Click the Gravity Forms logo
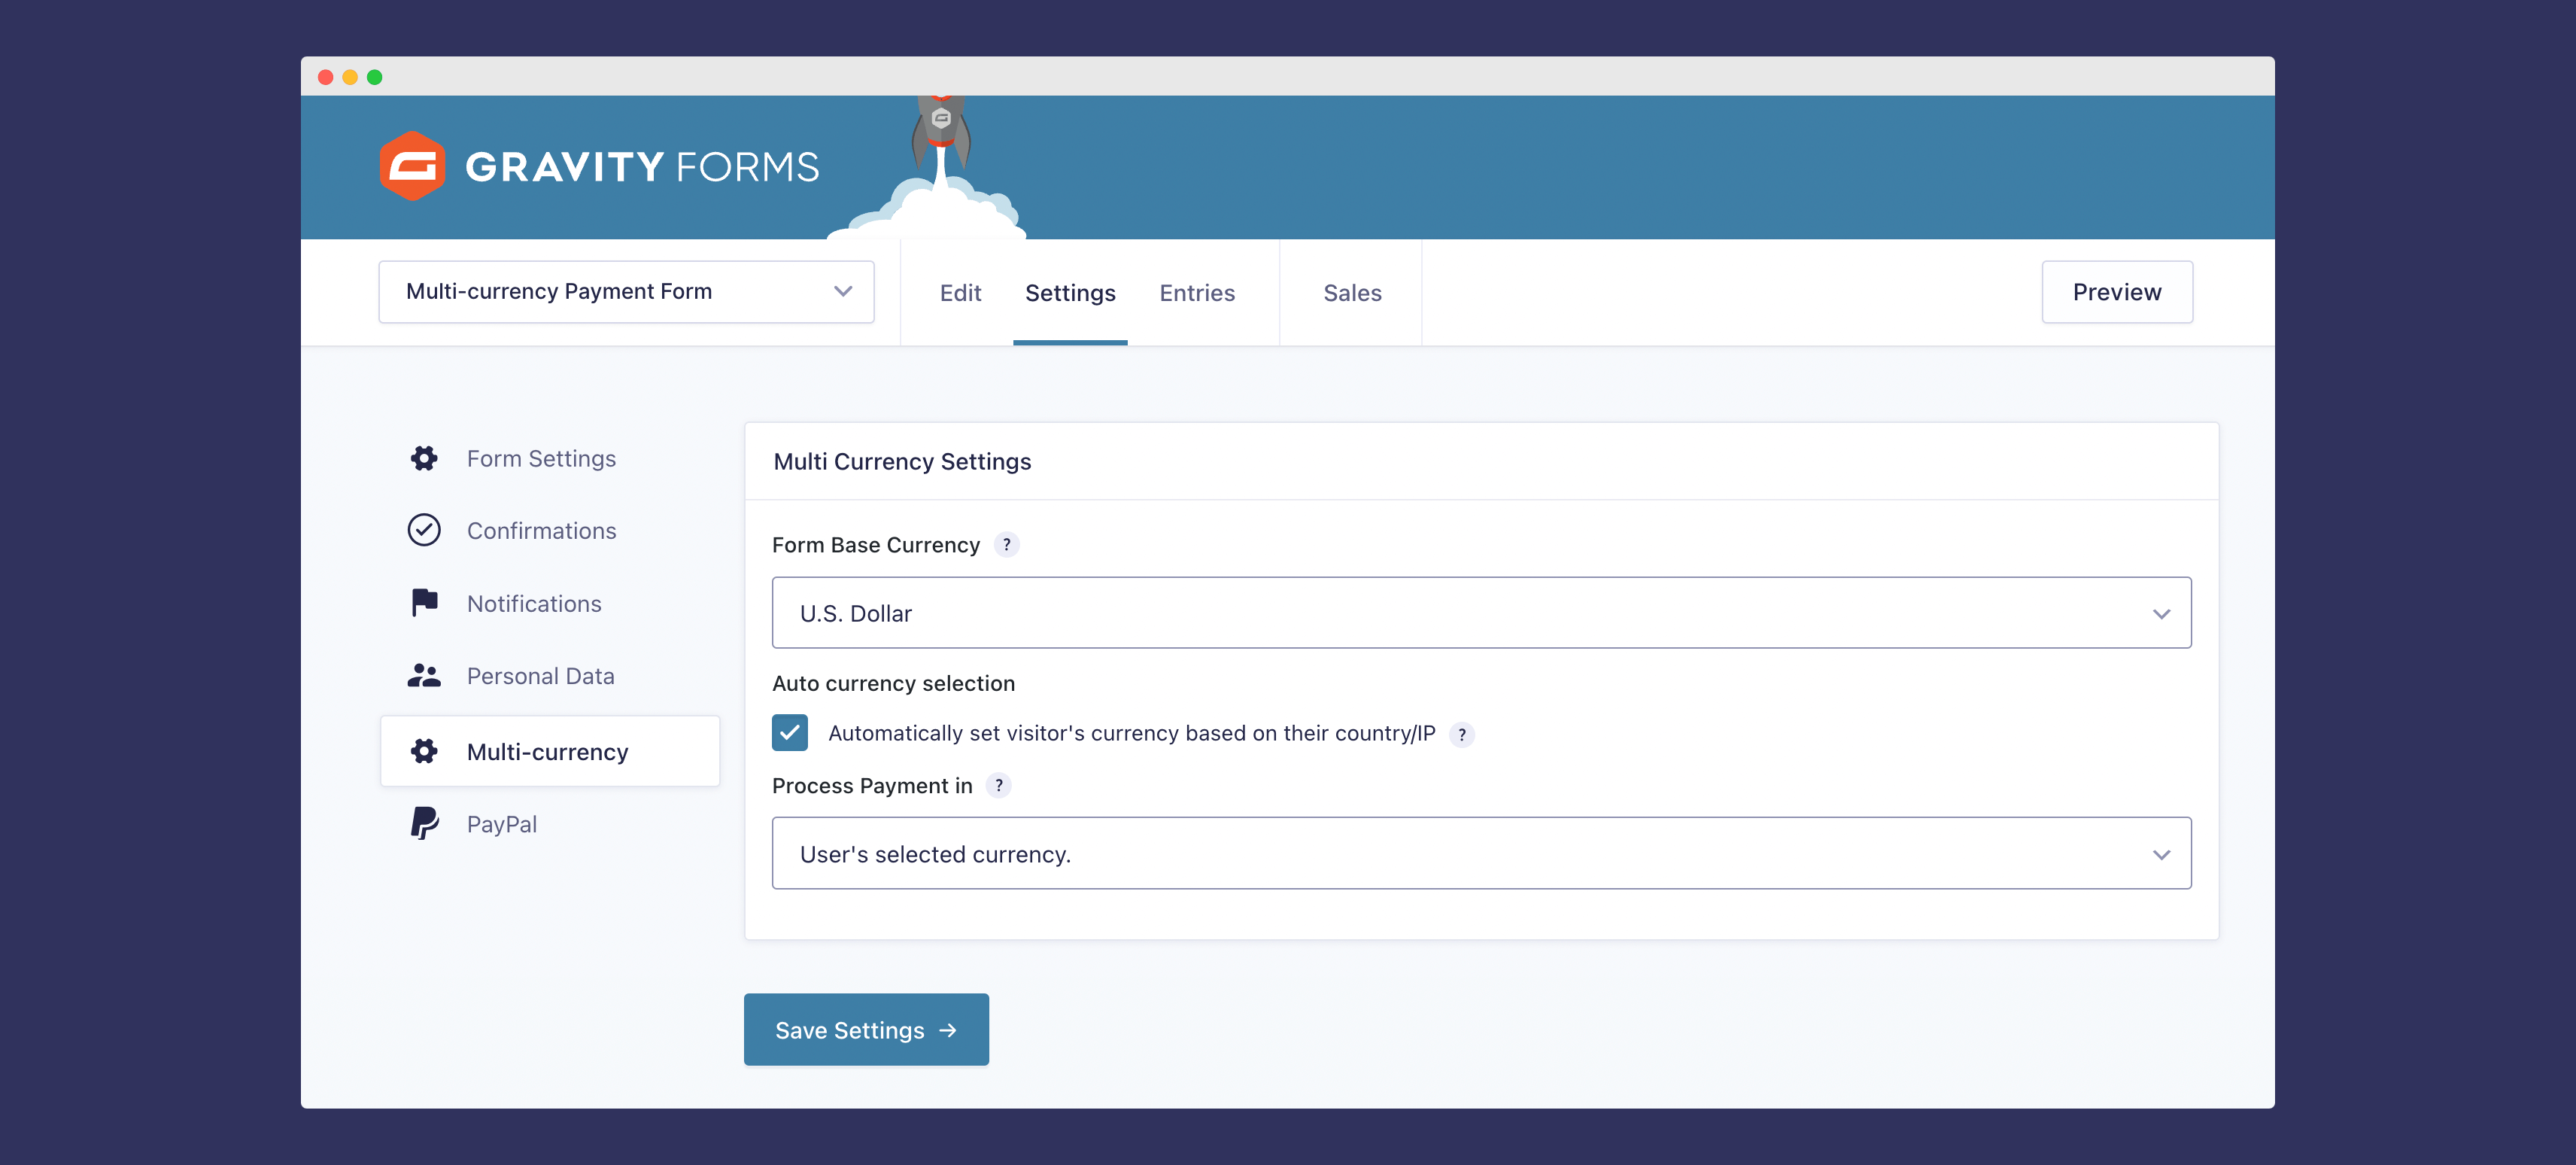This screenshot has height=1165, width=2576. (x=597, y=166)
